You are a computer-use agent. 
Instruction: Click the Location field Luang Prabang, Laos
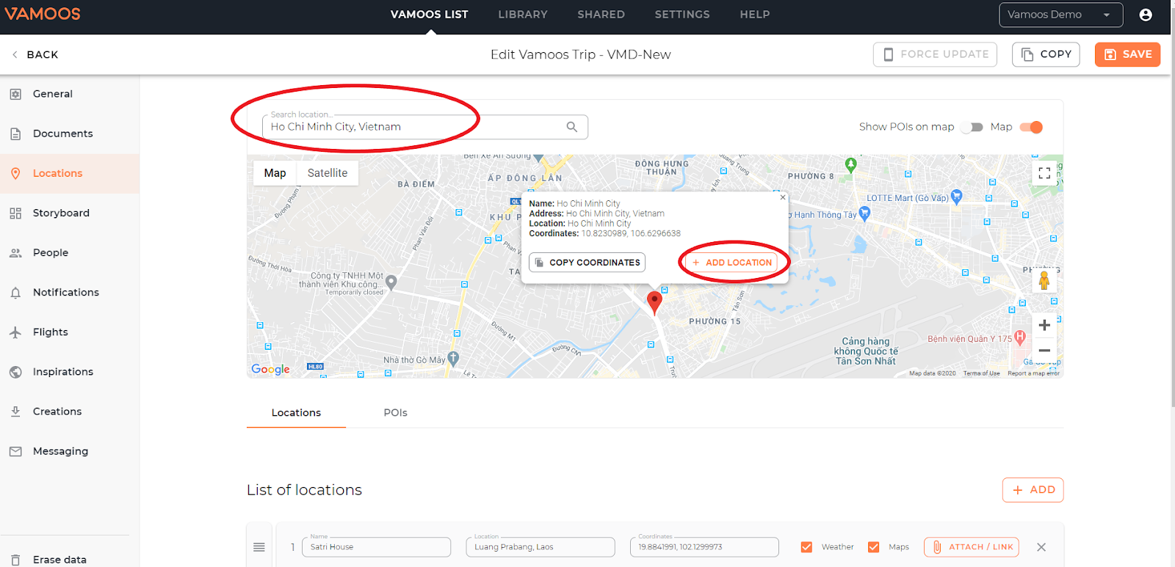(540, 547)
